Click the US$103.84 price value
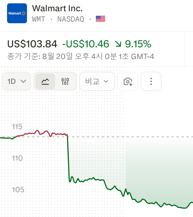 (x=32, y=44)
